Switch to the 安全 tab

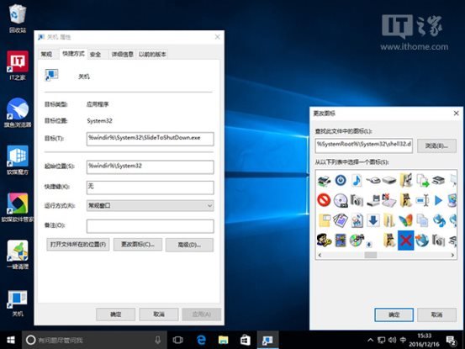tap(96, 54)
